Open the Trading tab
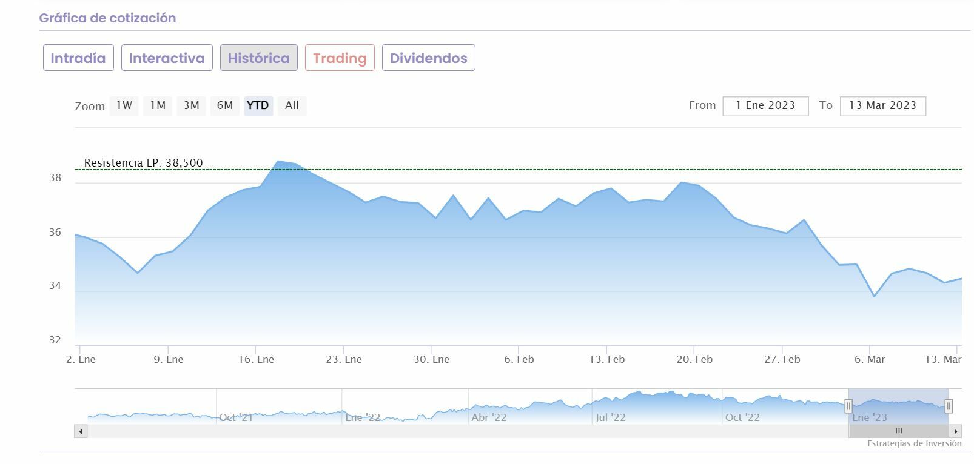Screen dimensions: 974x464 coord(340,58)
